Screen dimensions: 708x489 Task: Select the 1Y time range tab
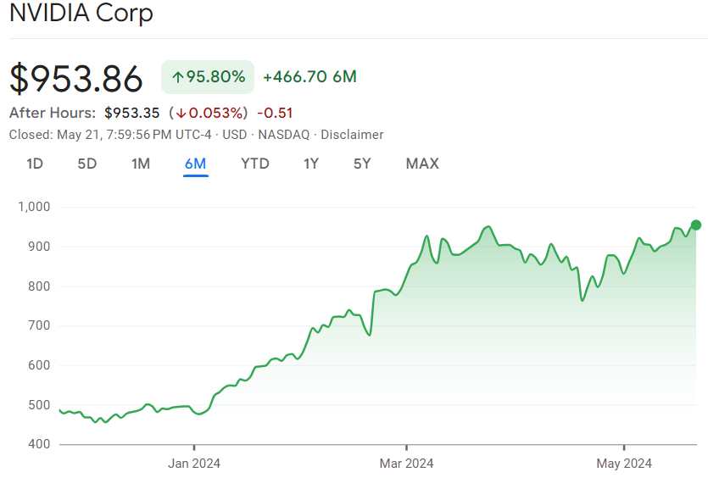311,164
